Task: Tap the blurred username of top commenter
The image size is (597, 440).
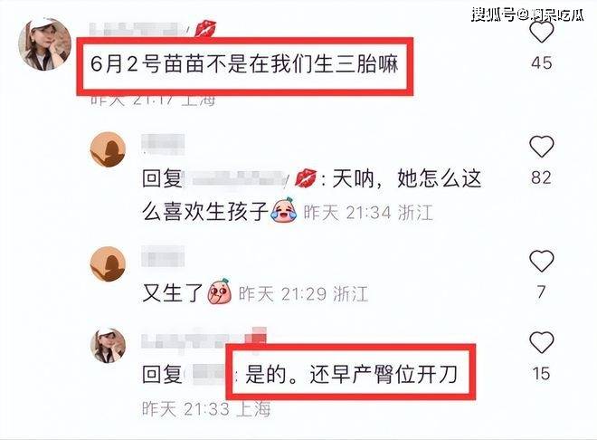Action: click(136, 29)
